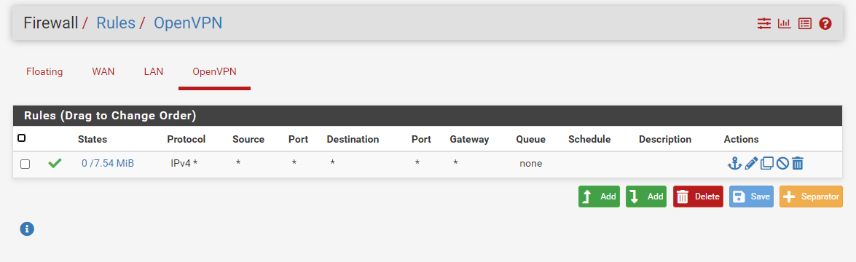
Task: Click the orange Separator button
Action: pos(811,196)
